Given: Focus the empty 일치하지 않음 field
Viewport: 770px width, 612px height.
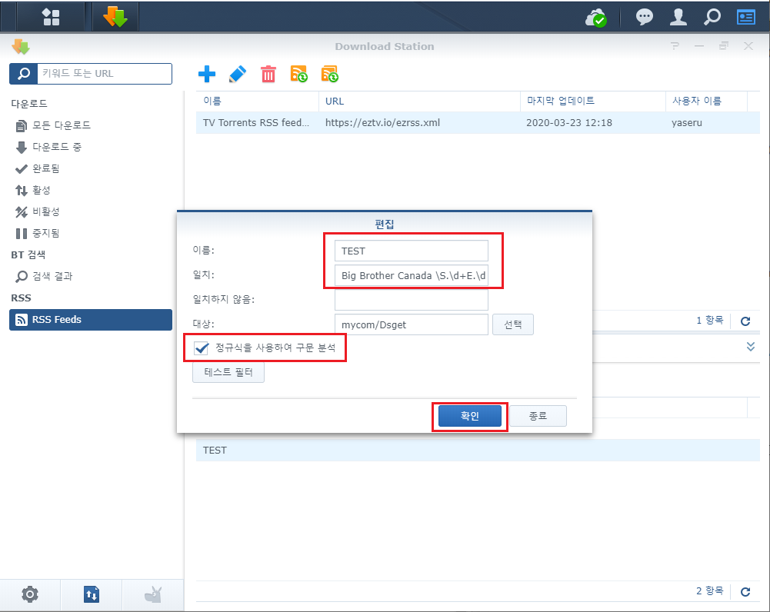Looking at the screenshot, I should 412,300.
